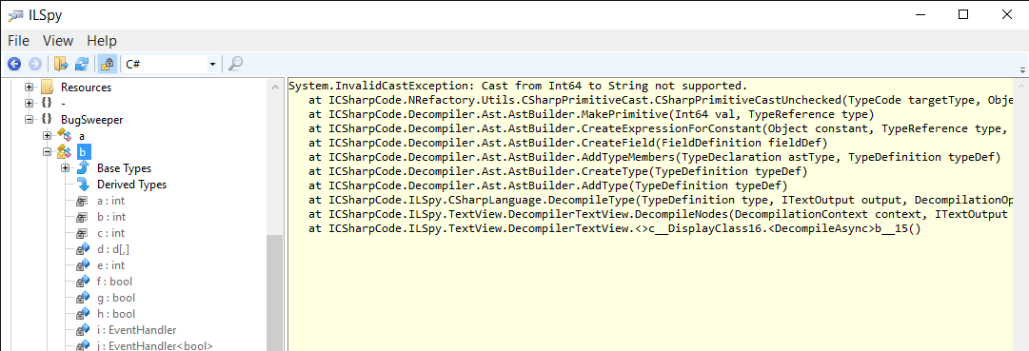Viewport: 1029px width, 351px height.
Task: Click the tree panel scrollbar thumb
Action: tap(276, 292)
